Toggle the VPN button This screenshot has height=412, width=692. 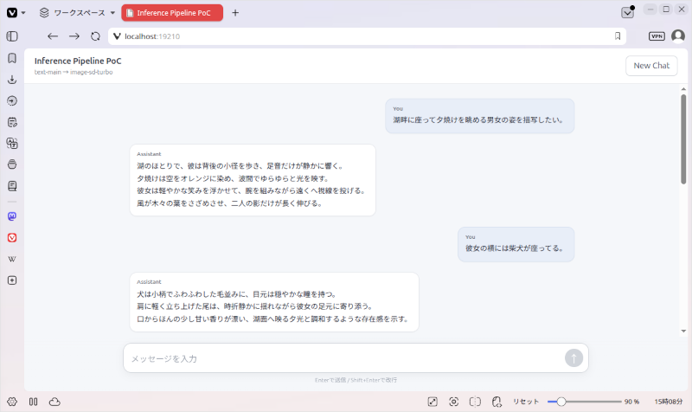(x=657, y=36)
